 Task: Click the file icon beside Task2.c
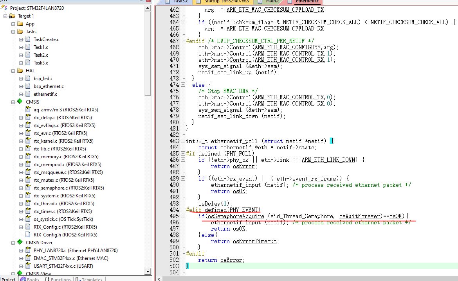point(28,55)
